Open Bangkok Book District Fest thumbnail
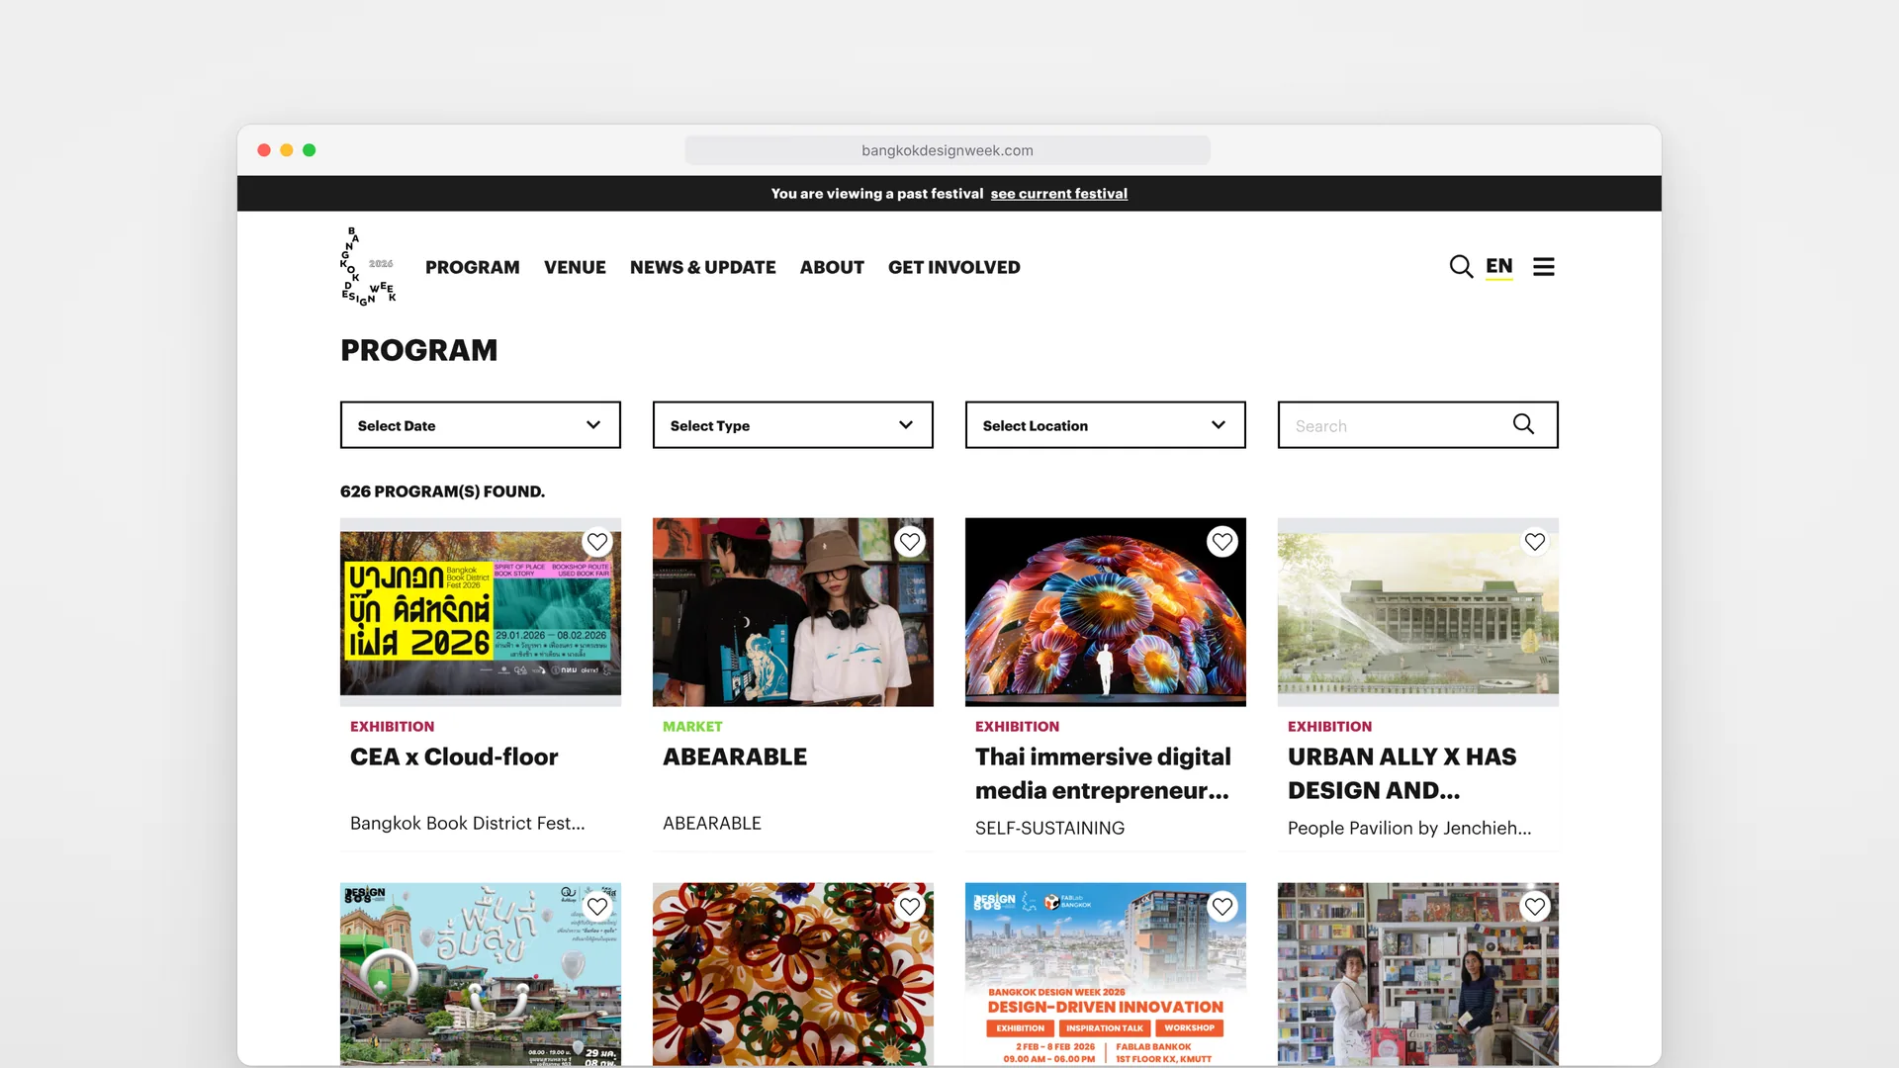The image size is (1899, 1068). (x=481, y=612)
